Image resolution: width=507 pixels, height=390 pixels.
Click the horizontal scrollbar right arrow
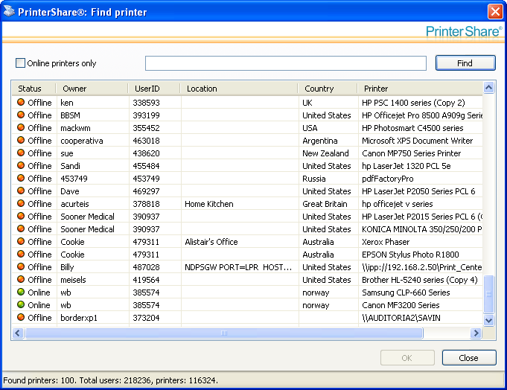pyautogui.click(x=476, y=333)
